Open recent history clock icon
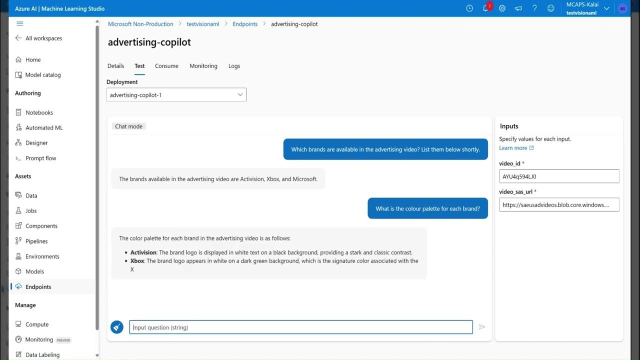Screen dimensions: 640x360 pos(469,8)
